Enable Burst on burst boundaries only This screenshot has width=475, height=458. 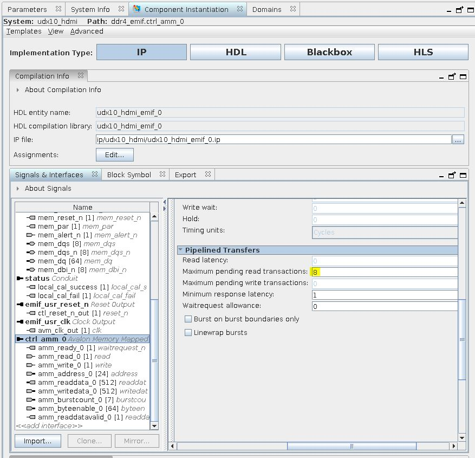(188, 319)
